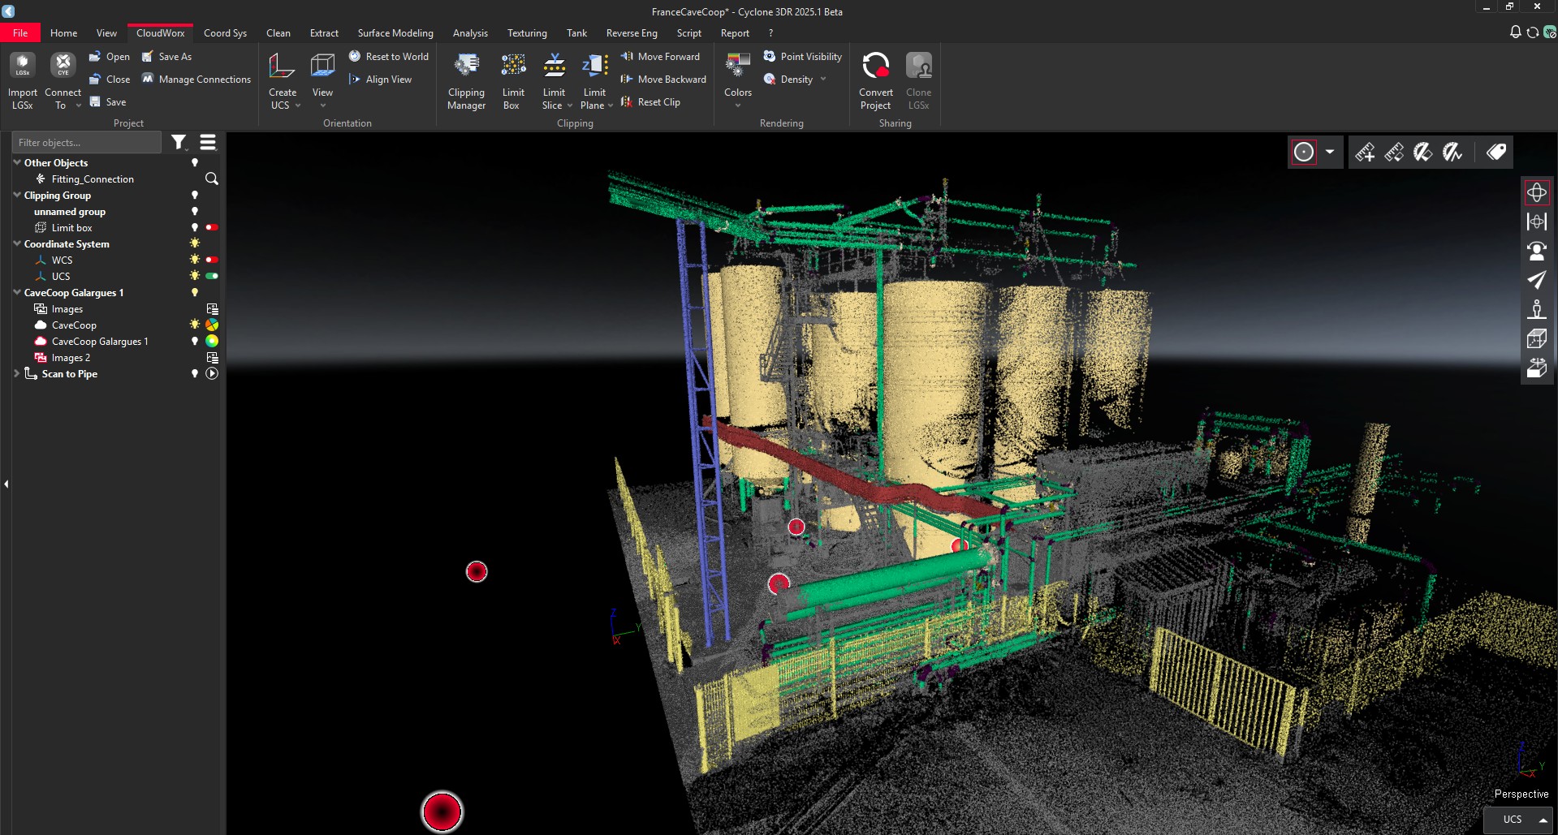Select the Limit Box tool
This screenshot has width=1558, height=835.
pos(512,80)
